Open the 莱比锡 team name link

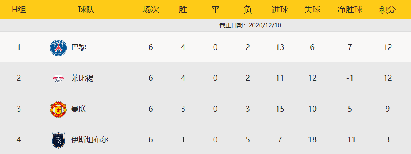click(82, 78)
